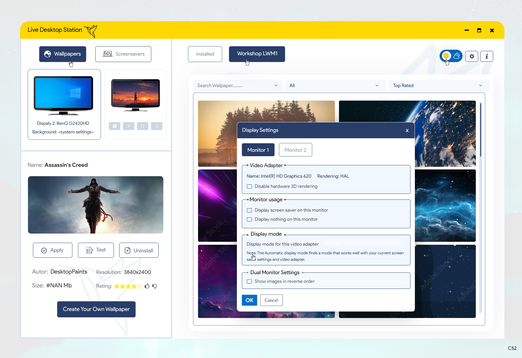Pause wallpaper under sunset monitor
Viewport: 522px width, 358px height.
click(157, 126)
